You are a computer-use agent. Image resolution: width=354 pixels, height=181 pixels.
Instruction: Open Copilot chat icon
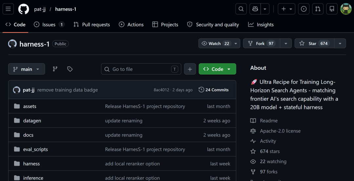(255, 9)
